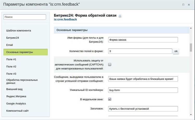The height and width of the screenshot is (120, 195).
Task: Click the scroll down arrow of parameters list
Action: [x=191, y=115]
